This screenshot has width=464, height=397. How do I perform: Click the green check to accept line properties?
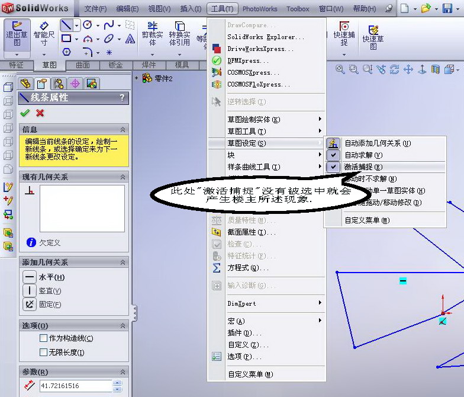(x=25, y=113)
